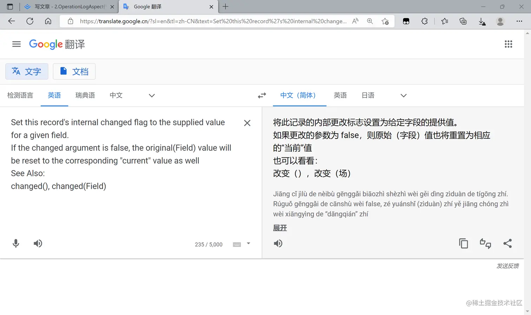Open browser collections
This screenshot has width=531, height=315.
coord(463,21)
